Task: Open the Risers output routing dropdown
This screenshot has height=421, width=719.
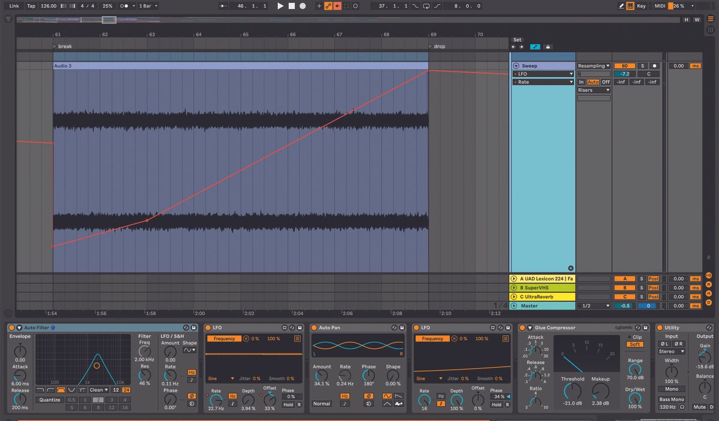Action: tap(593, 90)
